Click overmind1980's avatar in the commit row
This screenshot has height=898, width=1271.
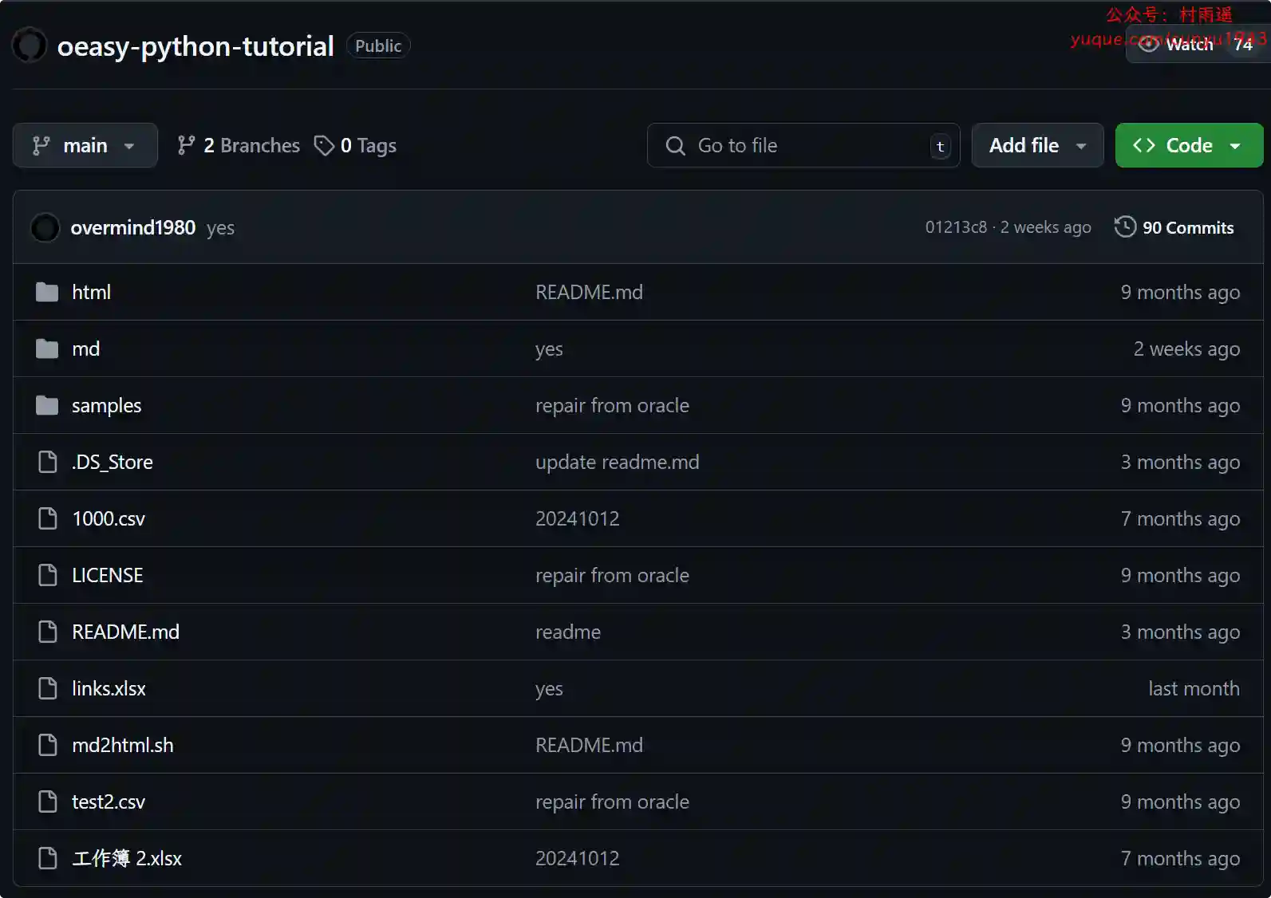(x=45, y=228)
